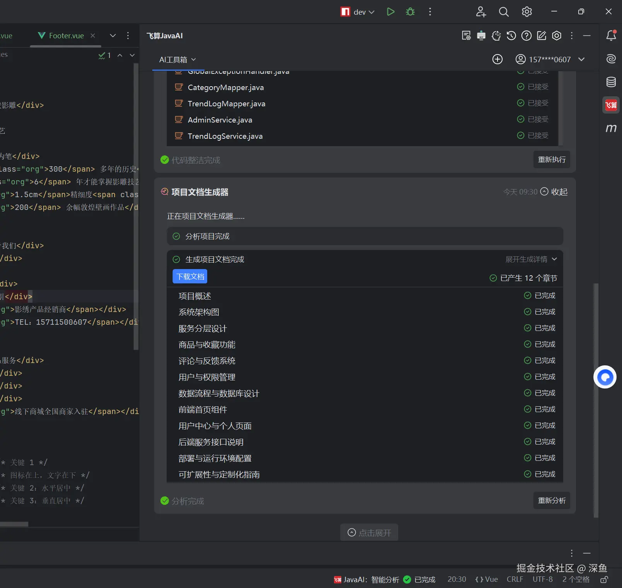
Task: Open the dev run configuration dropdown
Action: (358, 12)
